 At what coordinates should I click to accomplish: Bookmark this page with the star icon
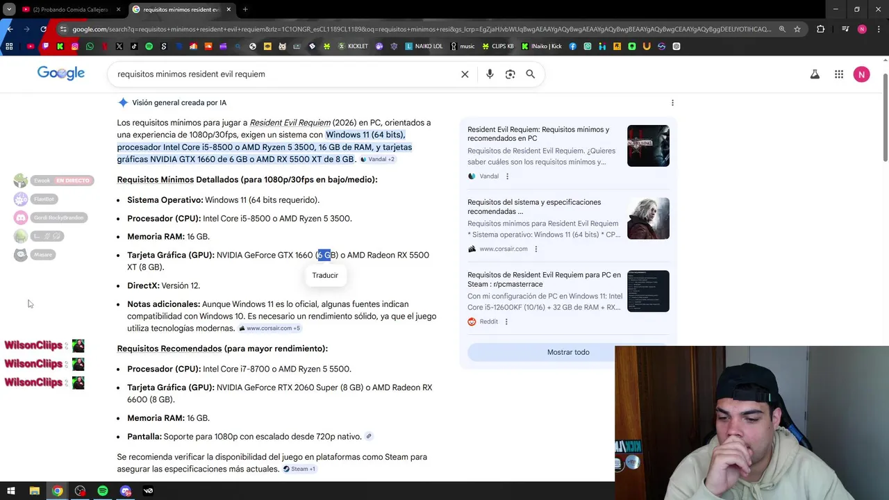797,29
